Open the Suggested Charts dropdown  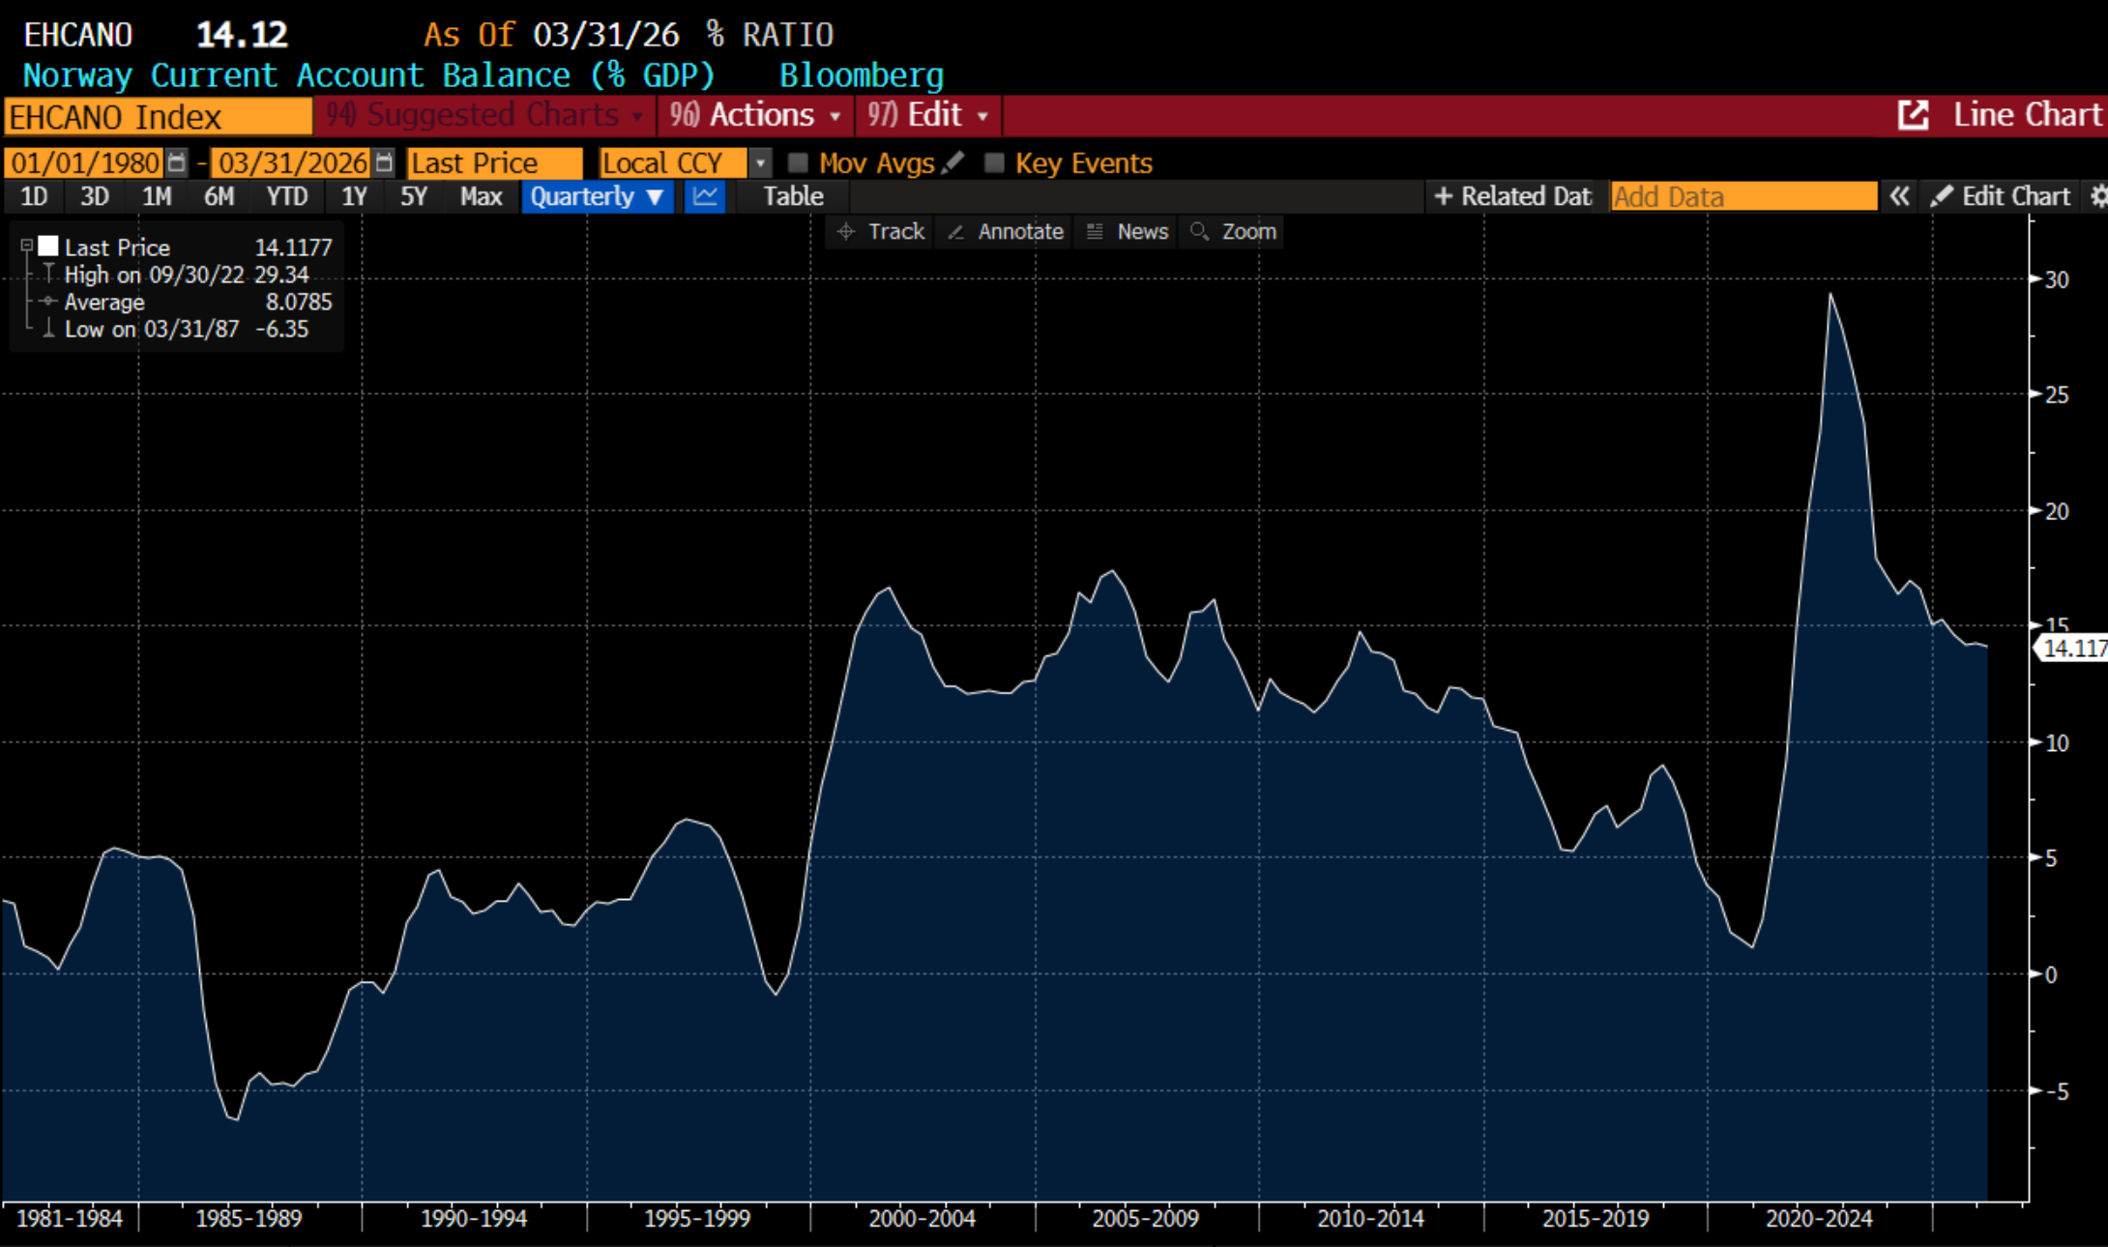click(484, 115)
